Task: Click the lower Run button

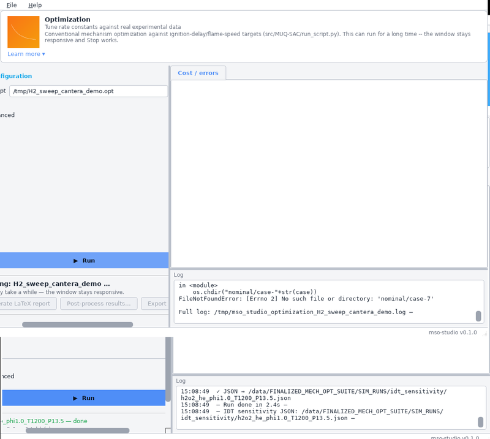Action: 84,398
